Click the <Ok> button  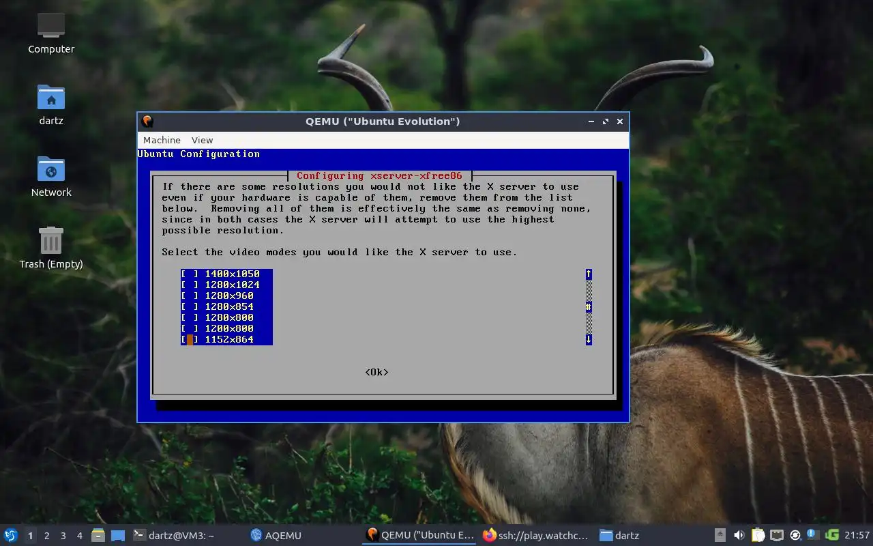coord(376,372)
